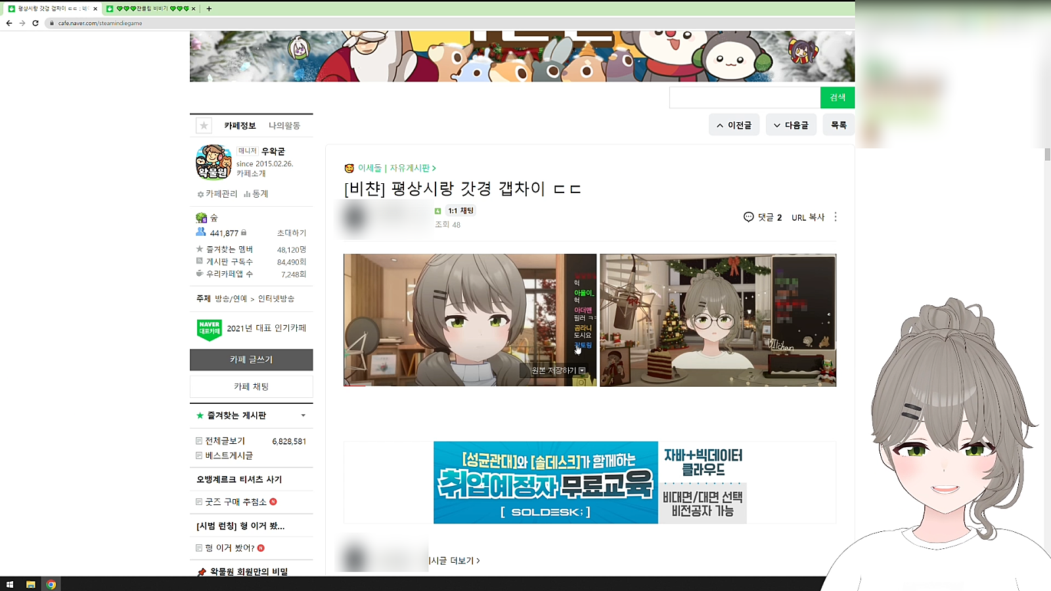Open 카페 채팅 button
This screenshot has height=591, width=1051.
[x=252, y=387]
